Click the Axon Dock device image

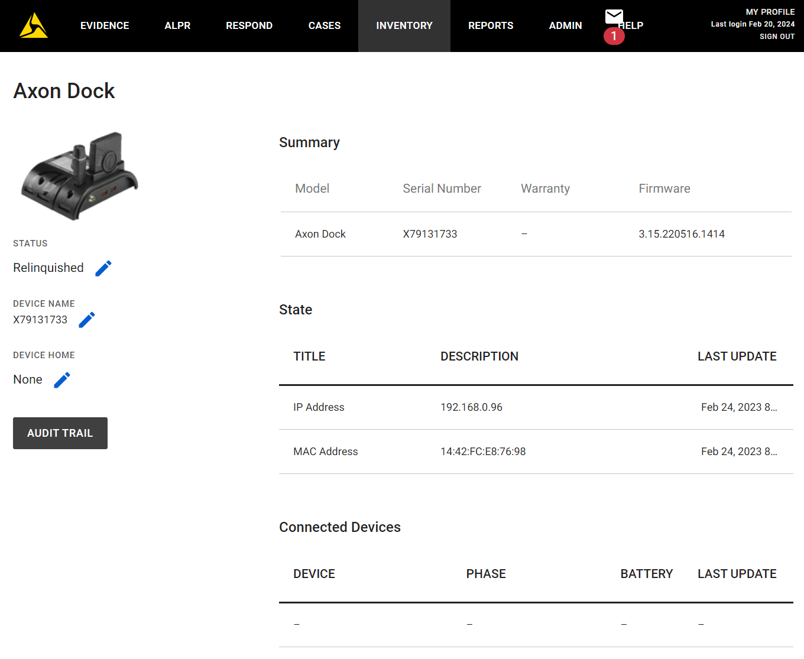79,176
